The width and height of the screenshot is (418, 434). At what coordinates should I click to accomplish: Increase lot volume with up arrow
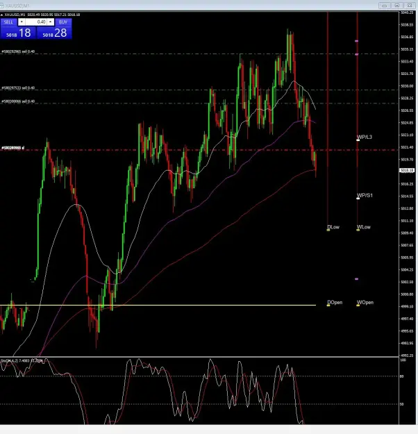[x=51, y=22]
